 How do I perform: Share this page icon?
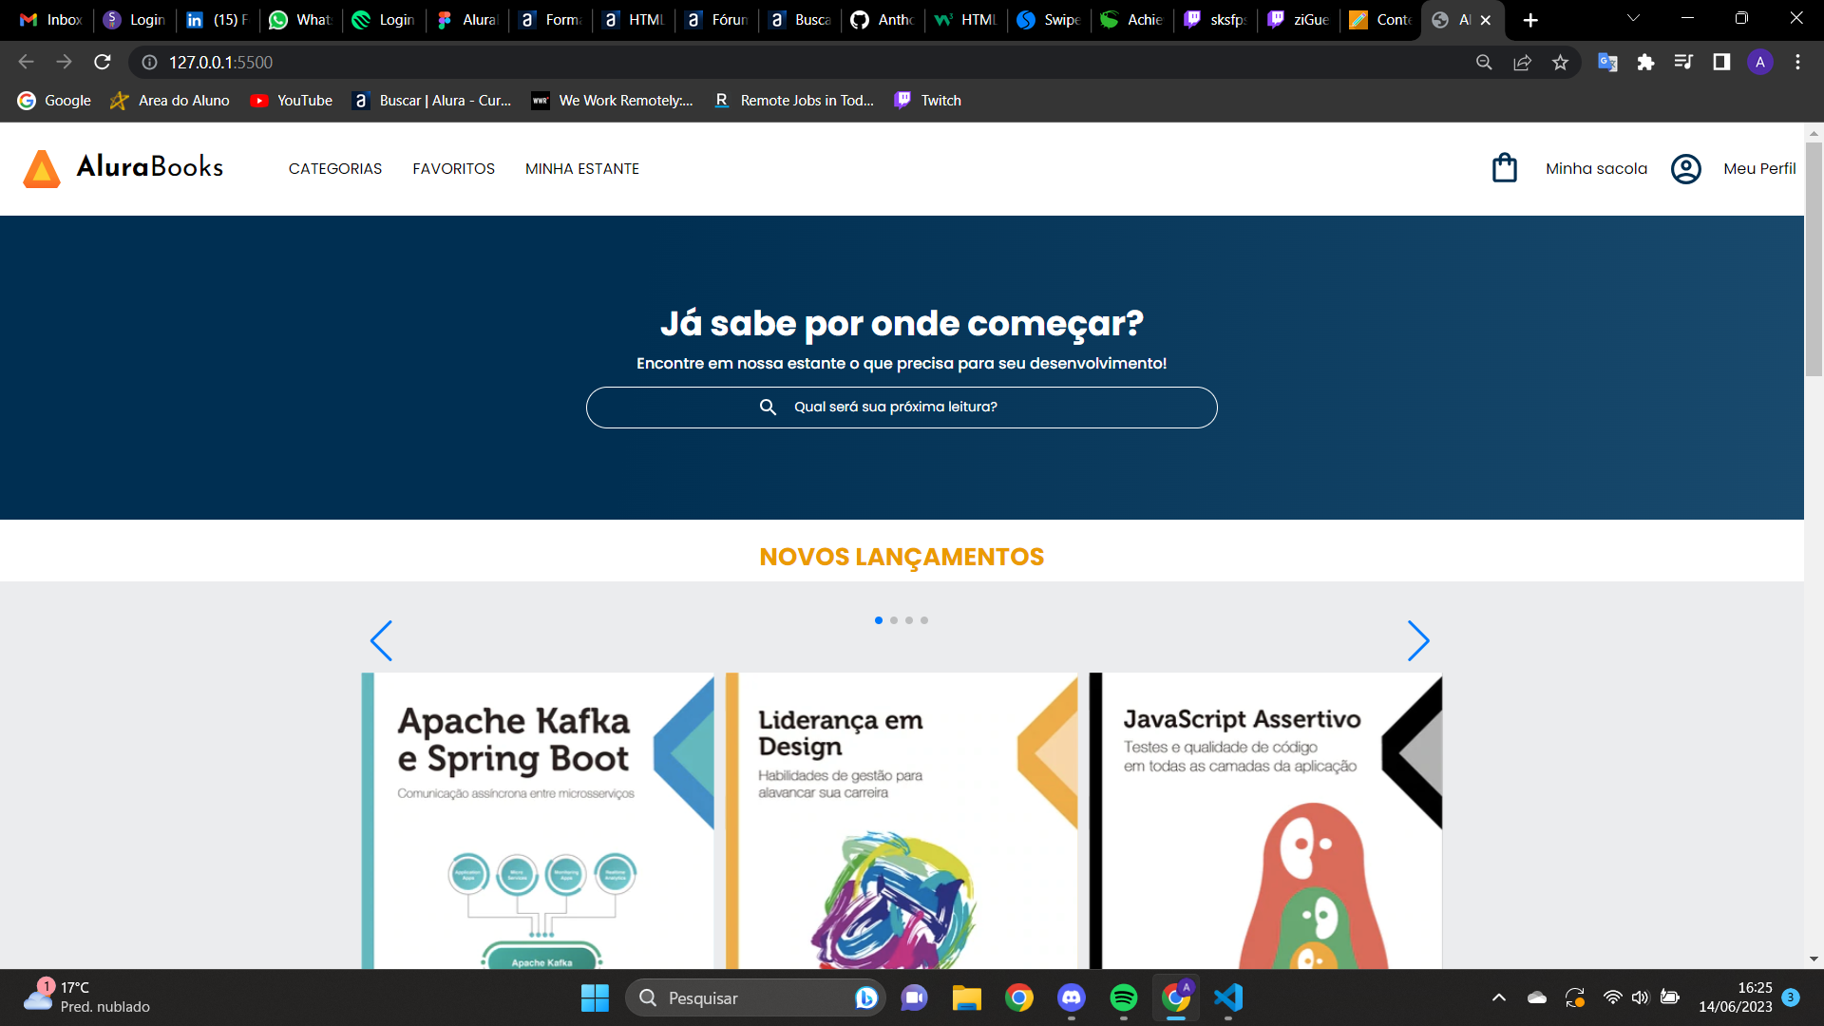coord(1522,62)
